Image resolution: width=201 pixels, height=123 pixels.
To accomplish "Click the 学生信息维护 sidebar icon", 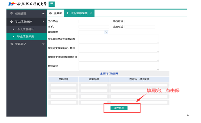I will point(12,22).
